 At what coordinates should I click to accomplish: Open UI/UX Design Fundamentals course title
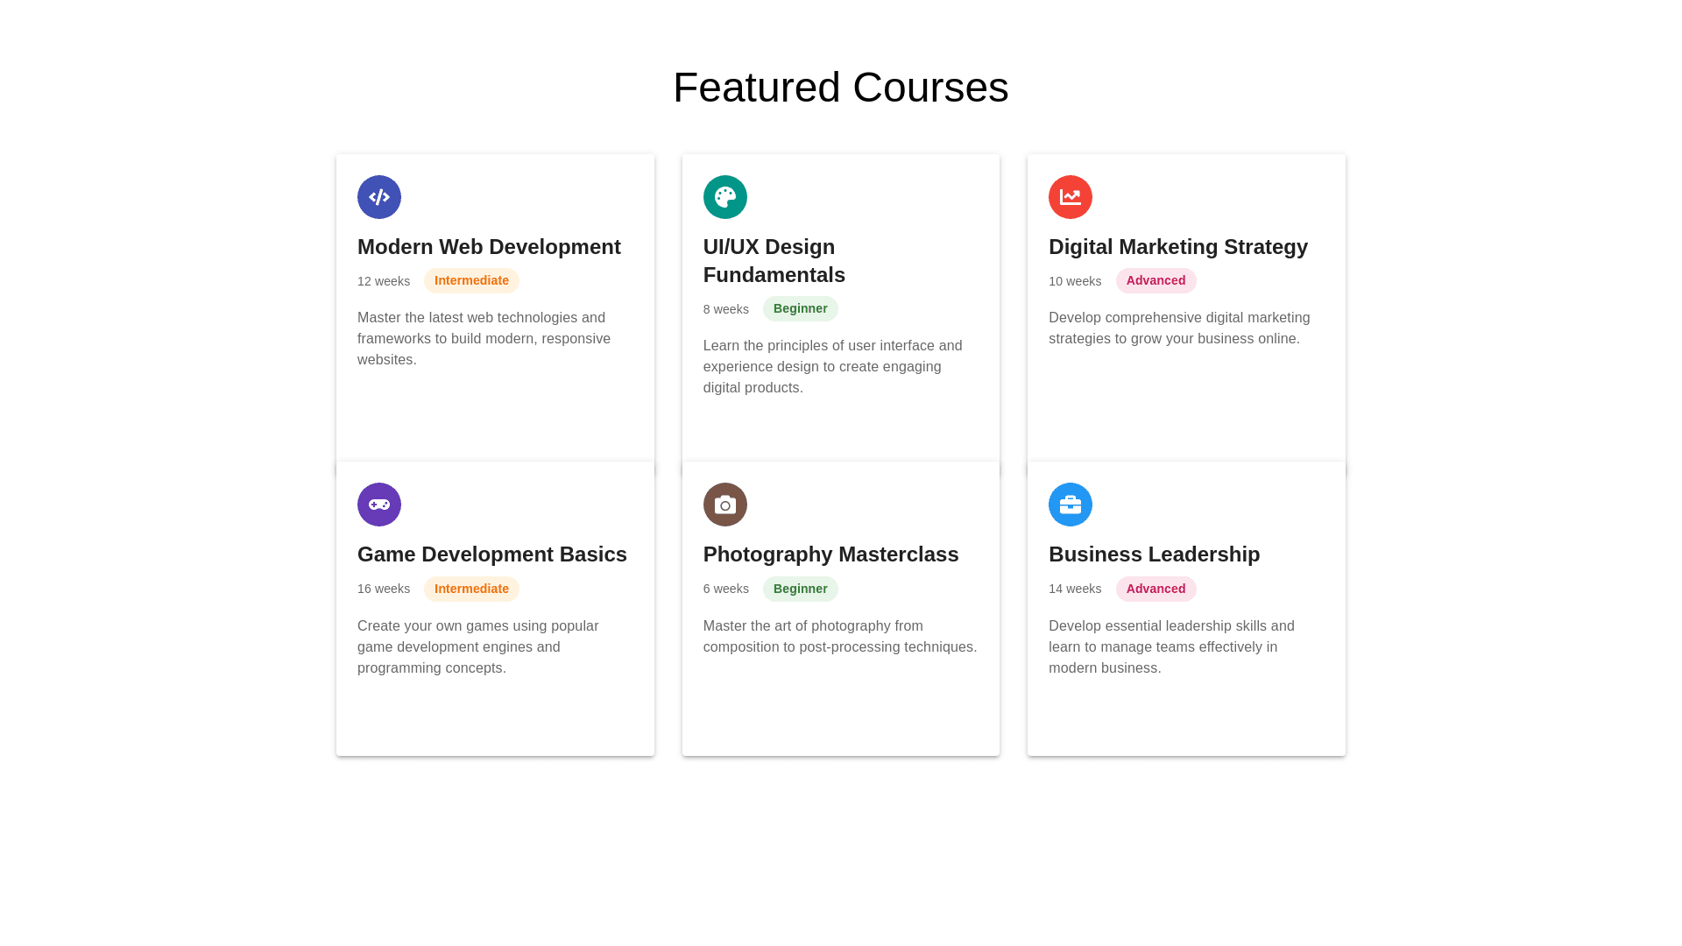pos(774,261)
